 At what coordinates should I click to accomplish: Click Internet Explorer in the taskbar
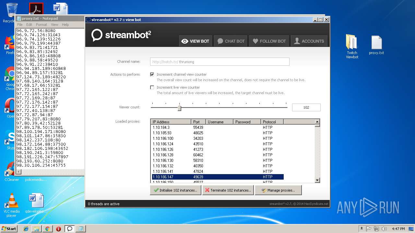(26, 229)
